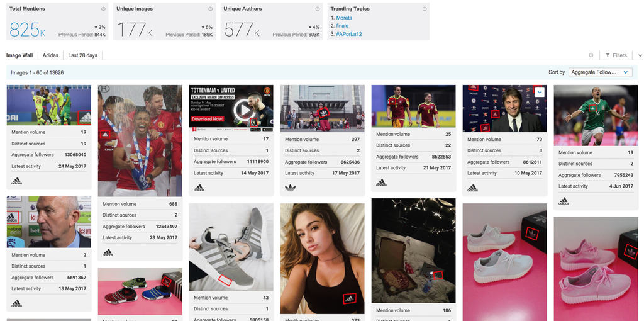Click the help icon beside Filters
Screen dimensions: 644x321
[x=591, y=55]
